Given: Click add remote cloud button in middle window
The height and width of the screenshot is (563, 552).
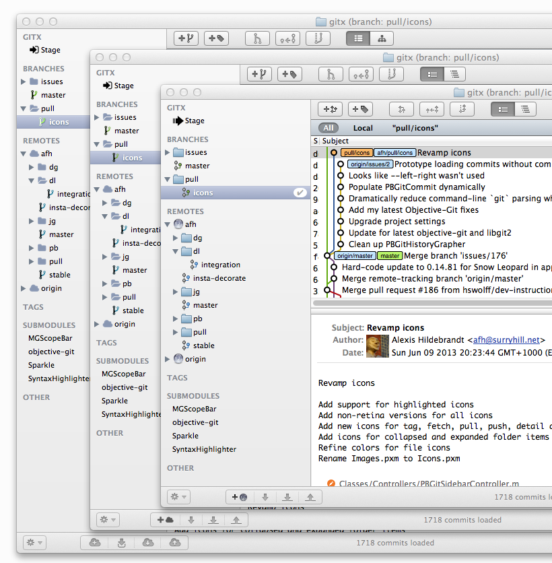Looking at the screenshot, I should (165, 519).
